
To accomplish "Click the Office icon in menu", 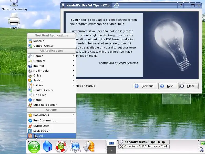I will click(x=30, y=75).
